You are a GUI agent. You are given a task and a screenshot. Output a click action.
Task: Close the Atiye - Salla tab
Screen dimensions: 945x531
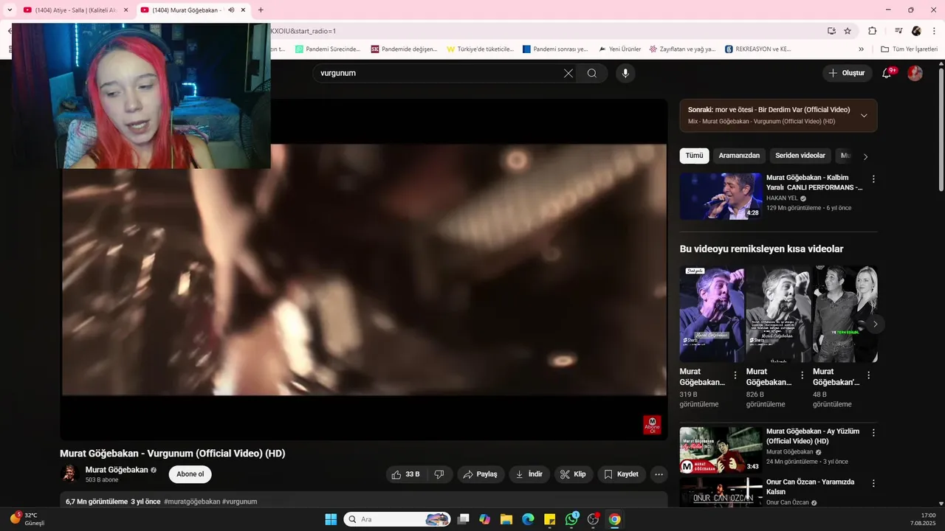pos(126,10)
